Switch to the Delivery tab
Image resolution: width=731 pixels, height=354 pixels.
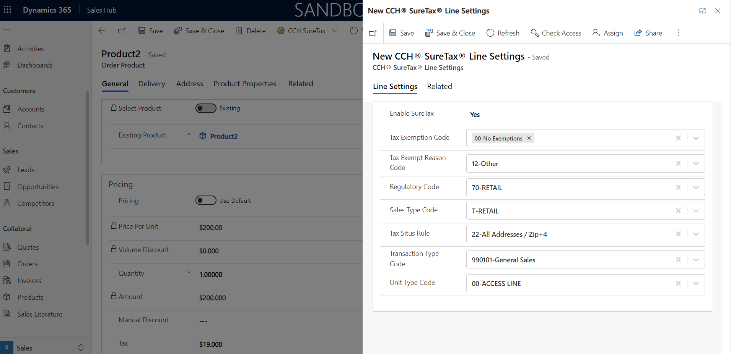pyautogui.click(x=152, y=84)
